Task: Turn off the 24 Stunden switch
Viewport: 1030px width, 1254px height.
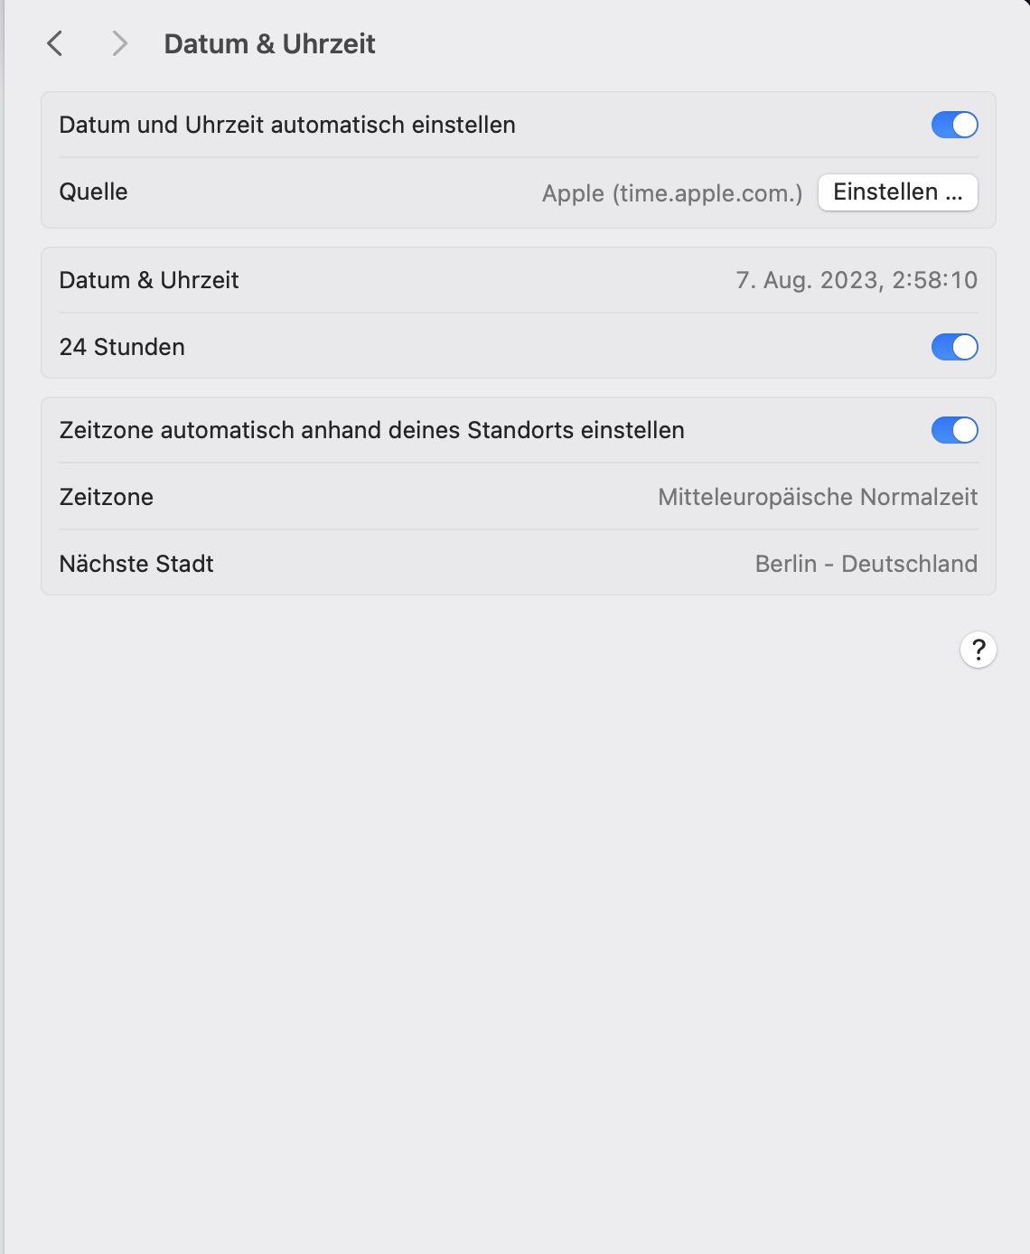Action: tap(954, 347)
